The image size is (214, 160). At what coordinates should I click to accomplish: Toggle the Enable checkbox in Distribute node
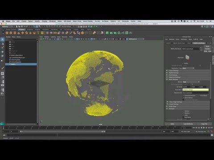[x=183, y=63]
